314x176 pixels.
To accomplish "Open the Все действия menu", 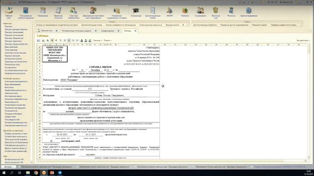I will pos(303,40).
